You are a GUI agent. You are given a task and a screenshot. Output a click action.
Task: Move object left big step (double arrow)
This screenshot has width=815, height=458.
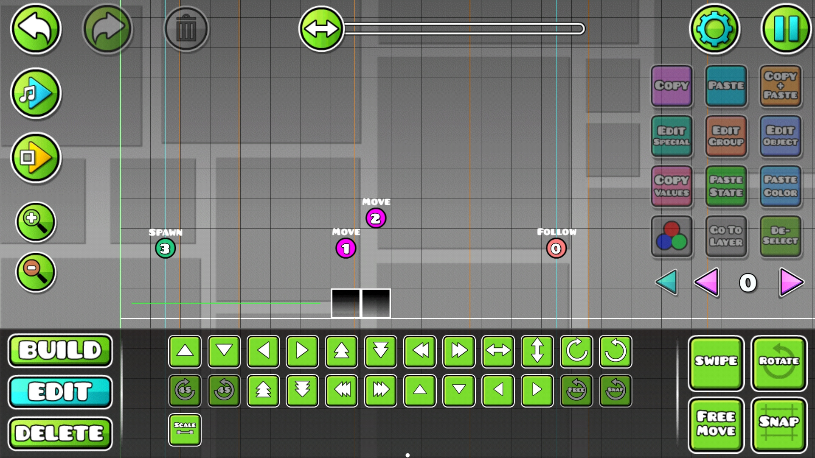point(420,351)
